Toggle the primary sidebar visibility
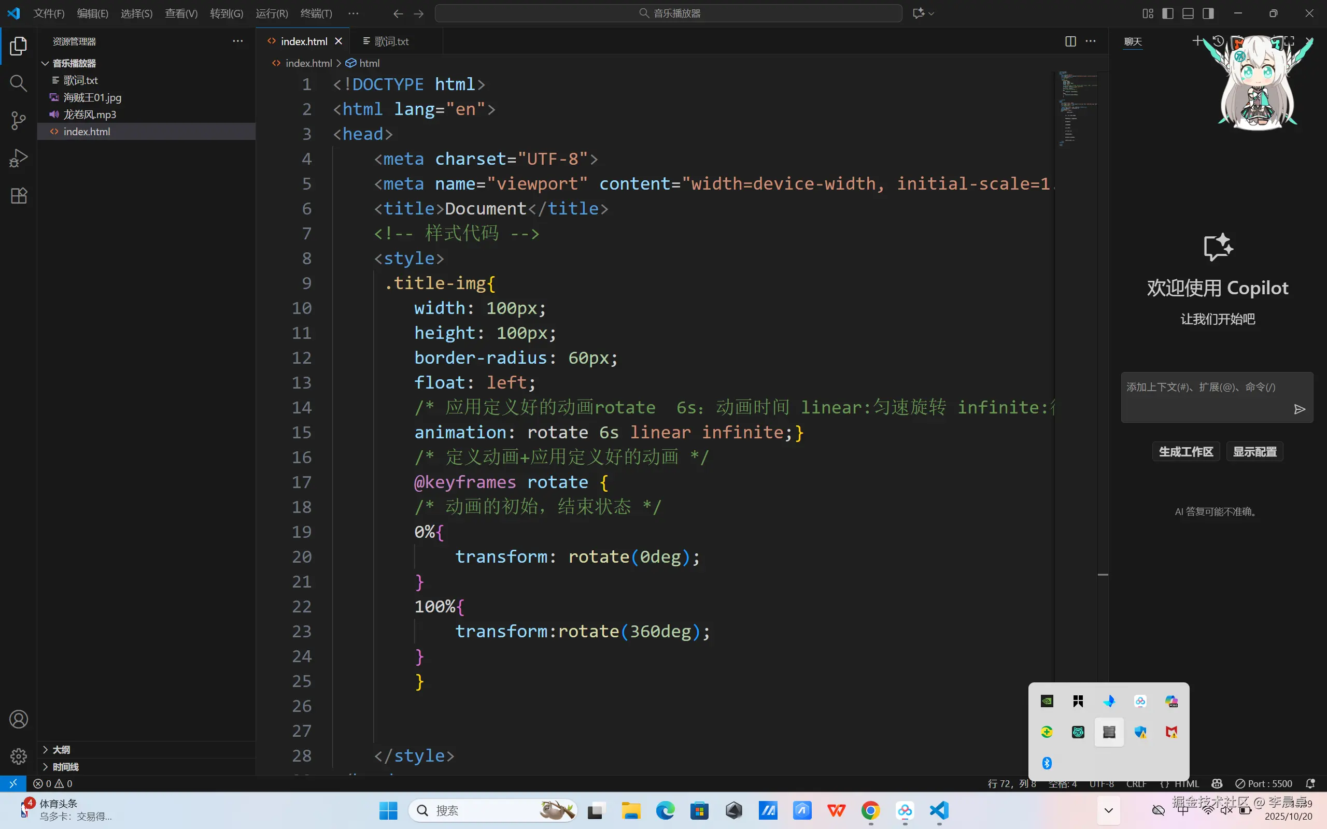Image resolution: width=1327 pixels, height=829 pixels. (x=1167, y=12)
